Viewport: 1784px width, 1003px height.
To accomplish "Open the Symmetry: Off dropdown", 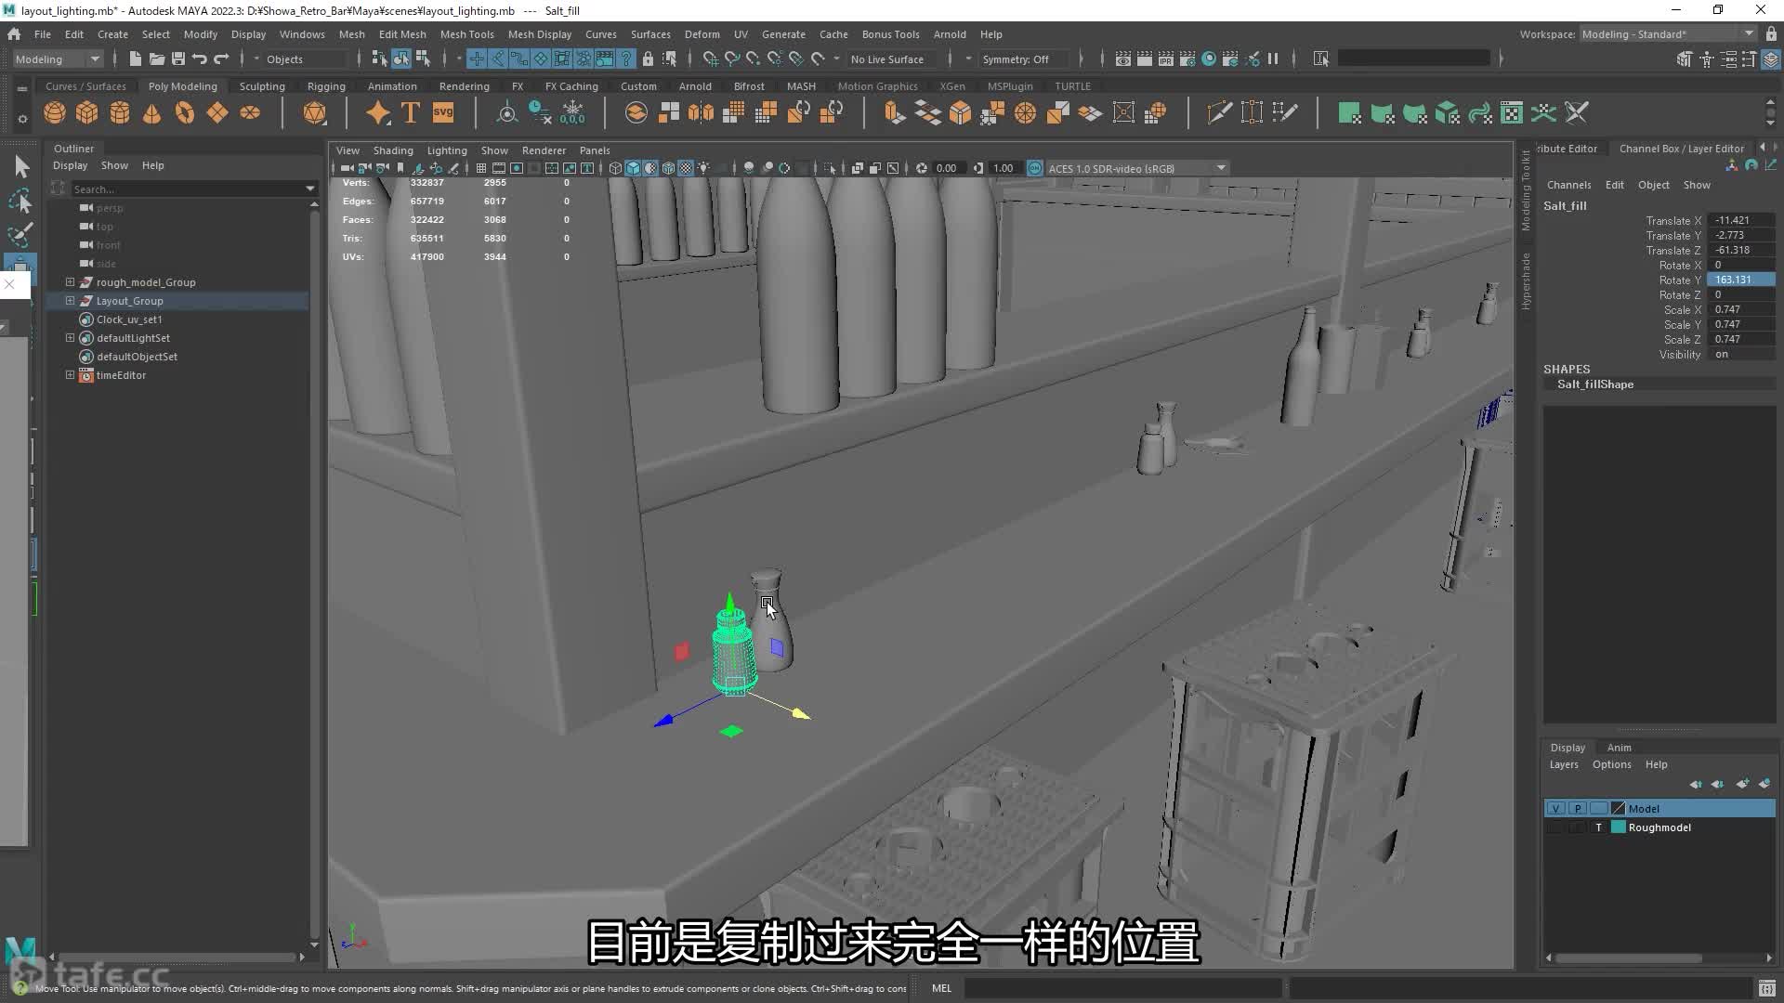I will pos(1023,59).
